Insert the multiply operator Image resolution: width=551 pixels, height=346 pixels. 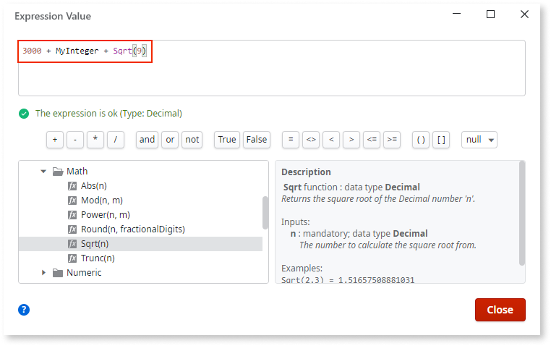(x=95, y=140)
